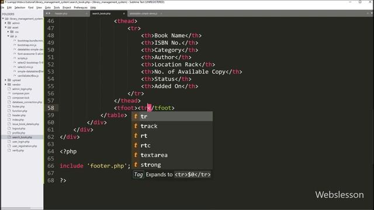Image resolution: width=374 pixels, height=210 pixels.
Task: Open header.php in the sidebar
Action: (x=19, y=116)
